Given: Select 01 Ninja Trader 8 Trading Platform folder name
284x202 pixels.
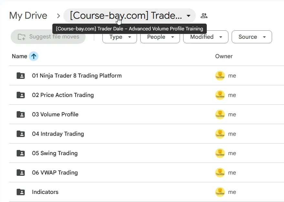Looking at the screenshot, I should tap(77, 76).
